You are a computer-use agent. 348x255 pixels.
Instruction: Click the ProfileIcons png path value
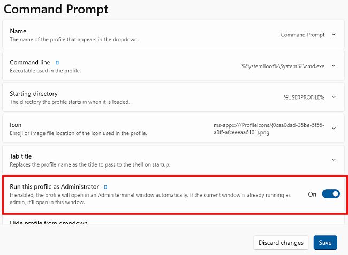(269, 129)
